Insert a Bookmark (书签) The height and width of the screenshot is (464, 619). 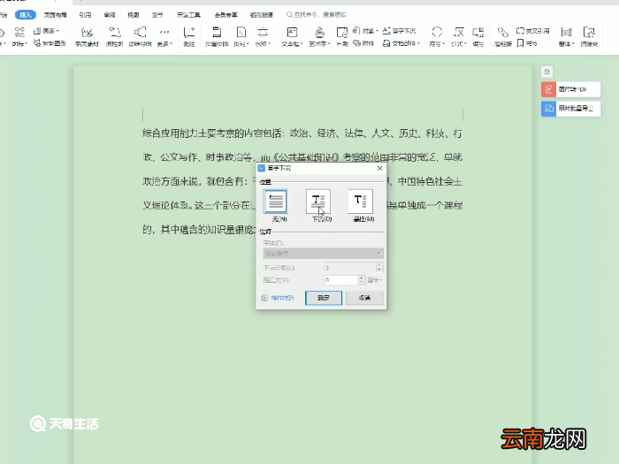(x=527, y=43)
